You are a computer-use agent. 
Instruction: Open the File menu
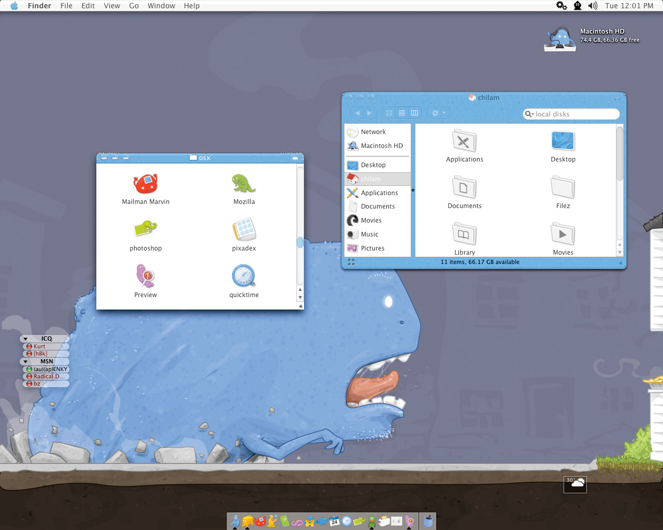coord(66,6)
